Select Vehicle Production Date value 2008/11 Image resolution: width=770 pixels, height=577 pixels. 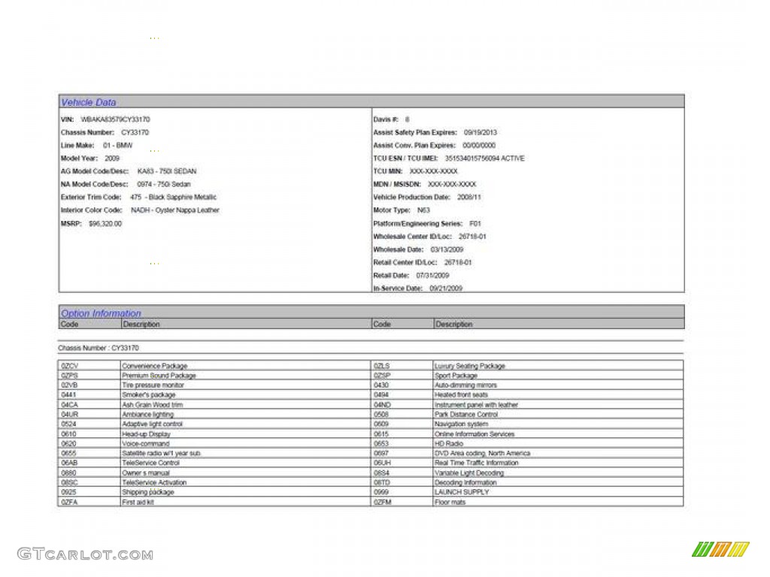(x=469, y=197)
